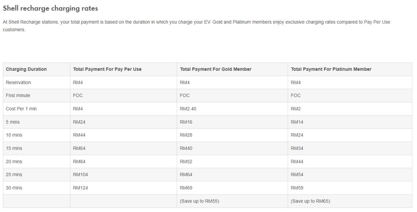The height and width of the screenshot is (212, 417).
Task: Select Pay Per Use RM124 for 30 mins
Action: (x=80, y=188)
